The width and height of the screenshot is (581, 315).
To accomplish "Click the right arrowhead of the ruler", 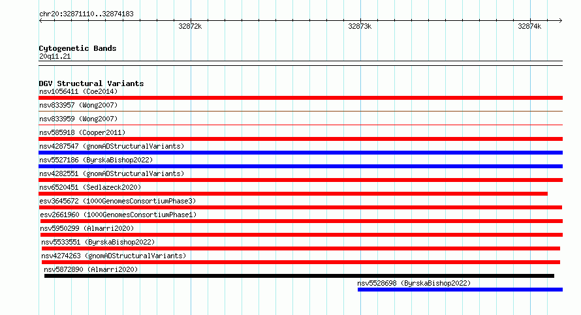I will [561, 21].
